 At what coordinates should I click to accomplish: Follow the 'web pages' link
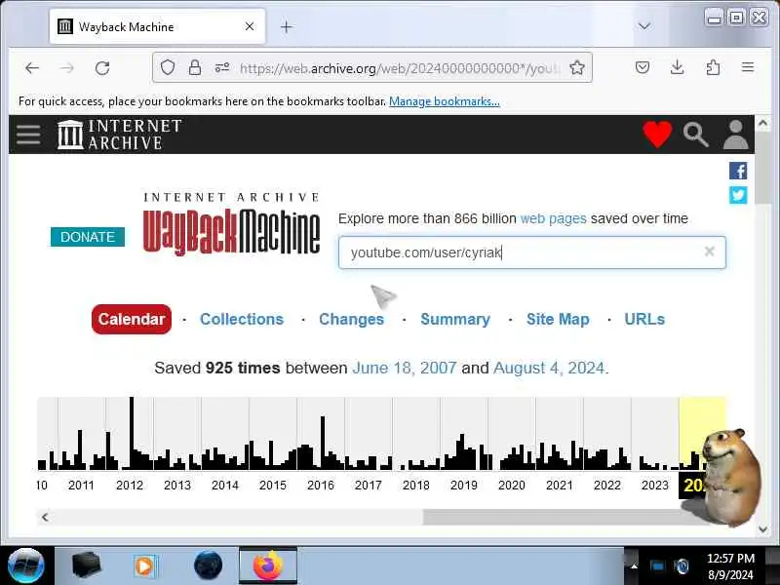[553, 218]
